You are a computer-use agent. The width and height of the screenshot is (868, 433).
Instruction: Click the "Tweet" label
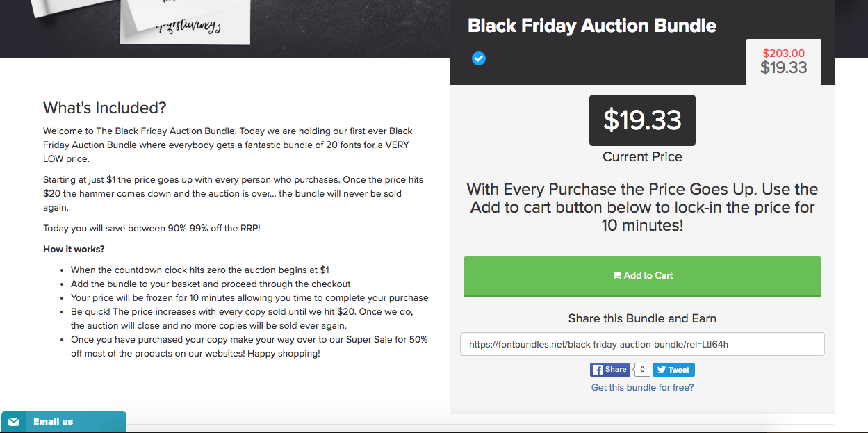click(679, 370)
